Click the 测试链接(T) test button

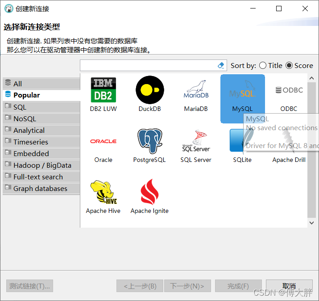[29, 286]
